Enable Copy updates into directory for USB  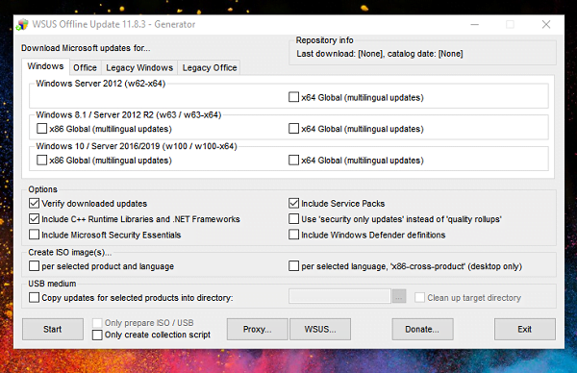(34, 297)
